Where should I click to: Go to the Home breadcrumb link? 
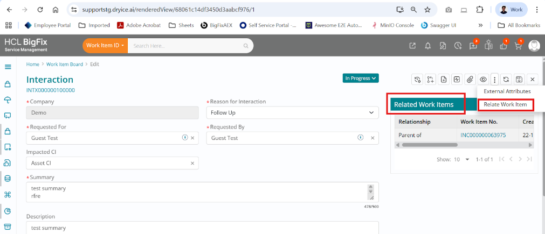pos(33,64)
